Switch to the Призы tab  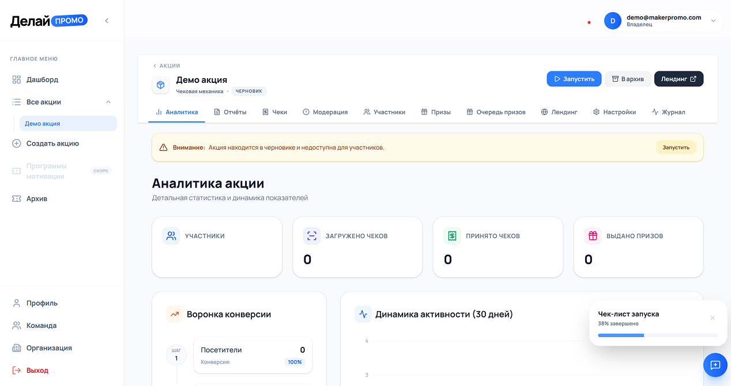(x=436, y=112)
